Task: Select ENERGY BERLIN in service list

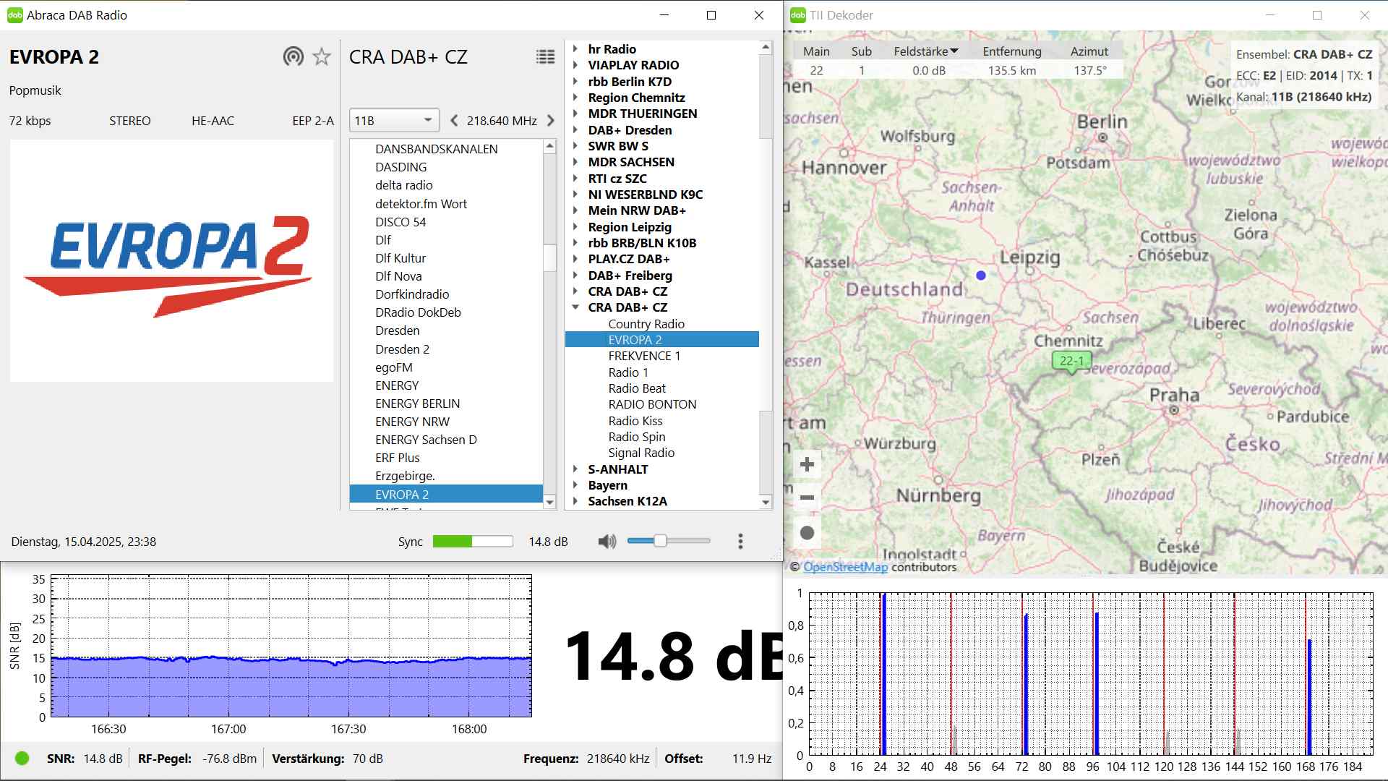Action: click(x=417, y=404)
